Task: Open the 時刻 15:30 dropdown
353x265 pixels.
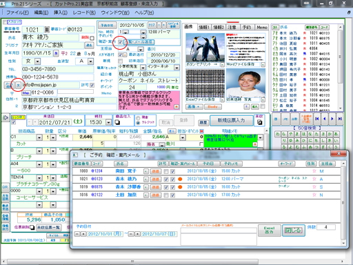Action: click(x=108, y=122)
